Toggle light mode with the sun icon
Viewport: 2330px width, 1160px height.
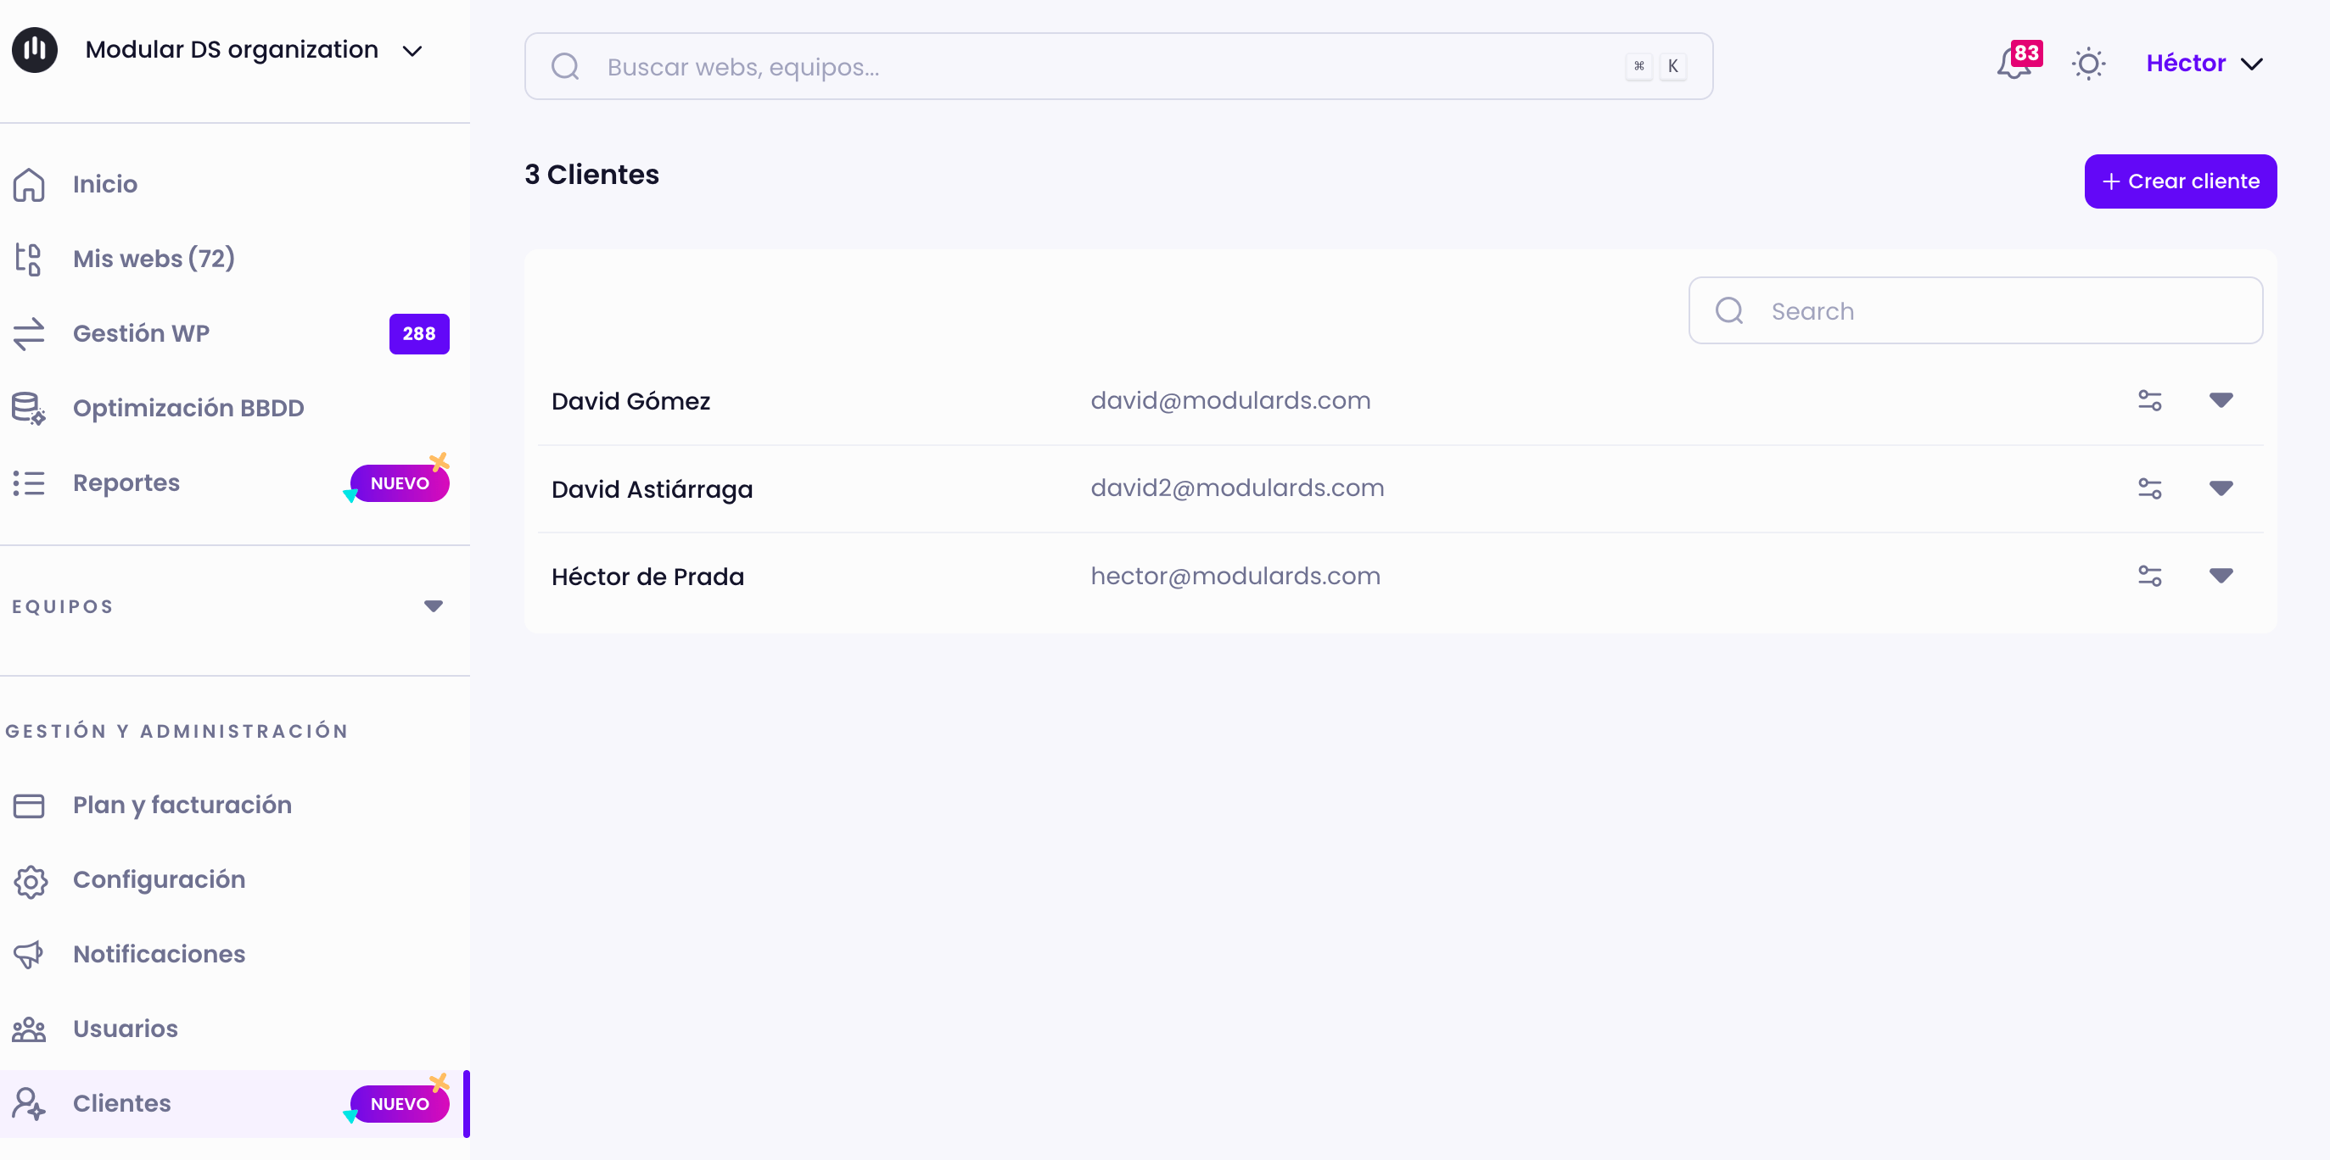coord(2088,64)
